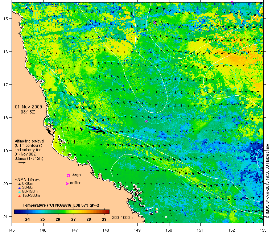Click the longitude axis label 146
Screen dimensions: 272x232
click(43, 230)
